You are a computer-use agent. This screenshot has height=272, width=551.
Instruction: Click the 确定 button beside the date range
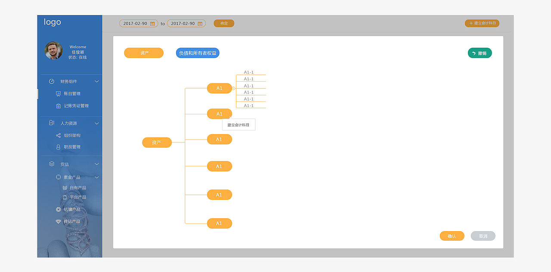click(224, 23)
